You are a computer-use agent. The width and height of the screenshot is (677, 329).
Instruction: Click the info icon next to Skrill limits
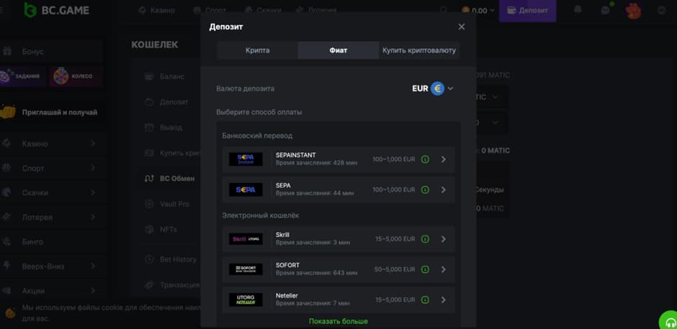[x=425, y=239]
